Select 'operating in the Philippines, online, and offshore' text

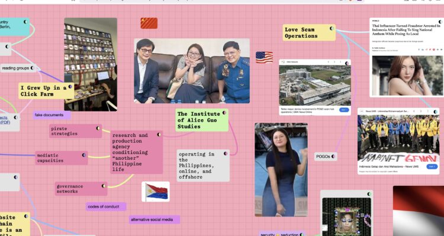tap(197, 165)
